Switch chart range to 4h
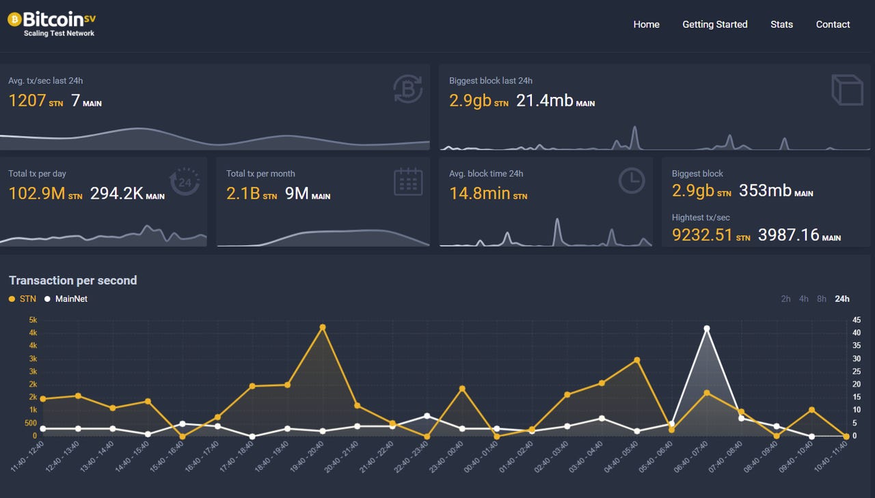Screen dimensions: 875x498 click(803, 299)
